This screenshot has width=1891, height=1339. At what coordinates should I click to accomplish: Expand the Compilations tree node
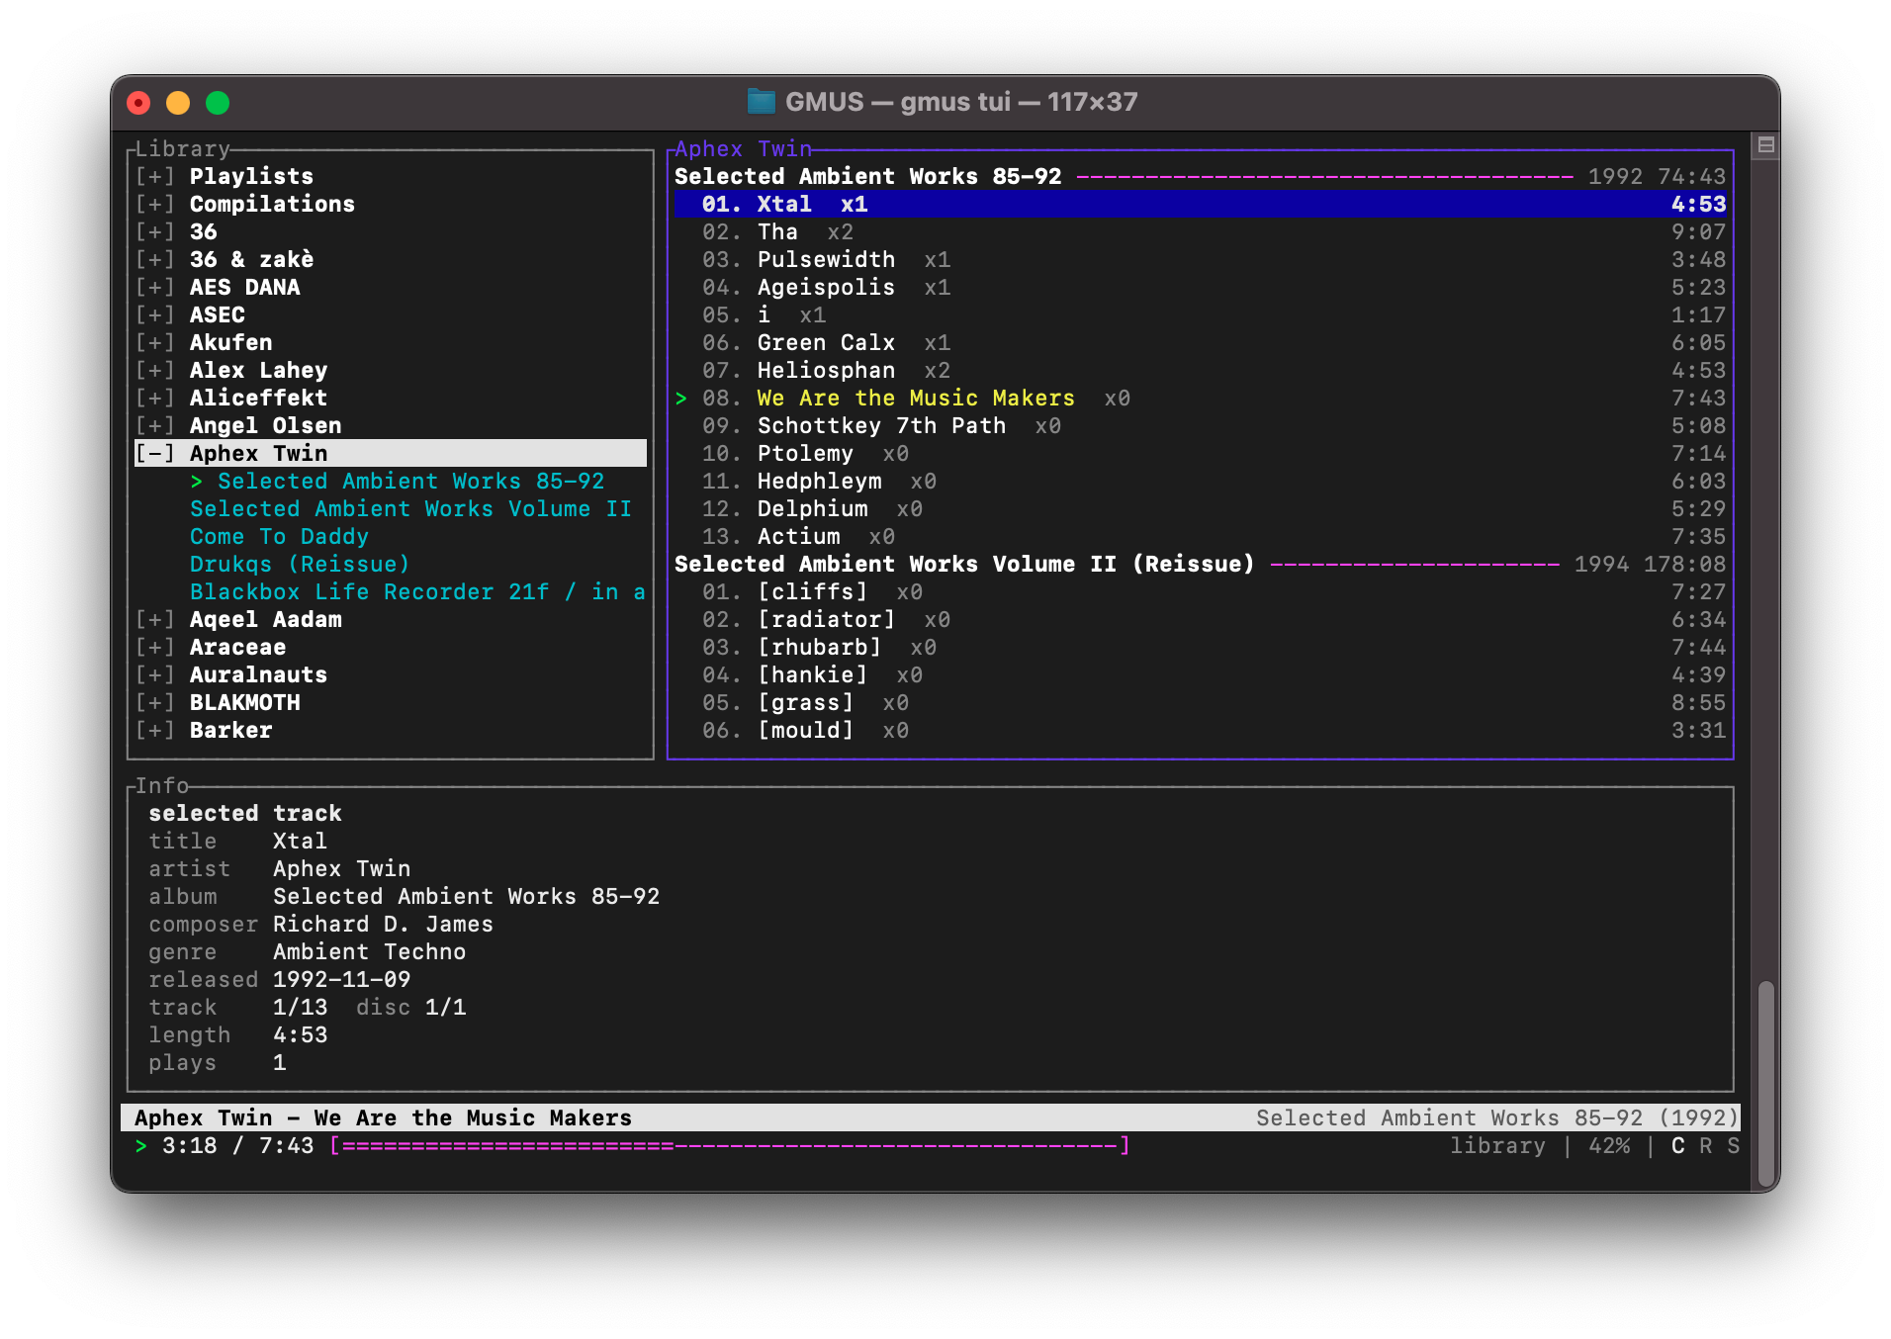click(x=154, y=205)
